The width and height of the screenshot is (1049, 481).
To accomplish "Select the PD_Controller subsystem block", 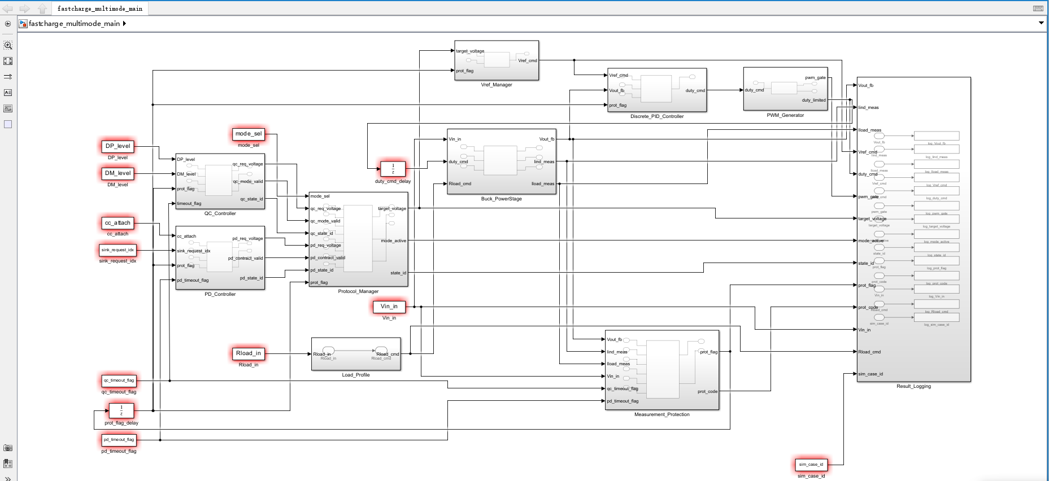I will tap(220, 258).
